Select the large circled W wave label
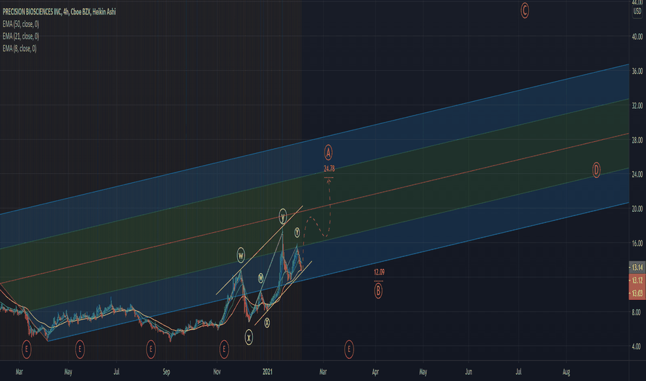 click(x=241, y=256)
